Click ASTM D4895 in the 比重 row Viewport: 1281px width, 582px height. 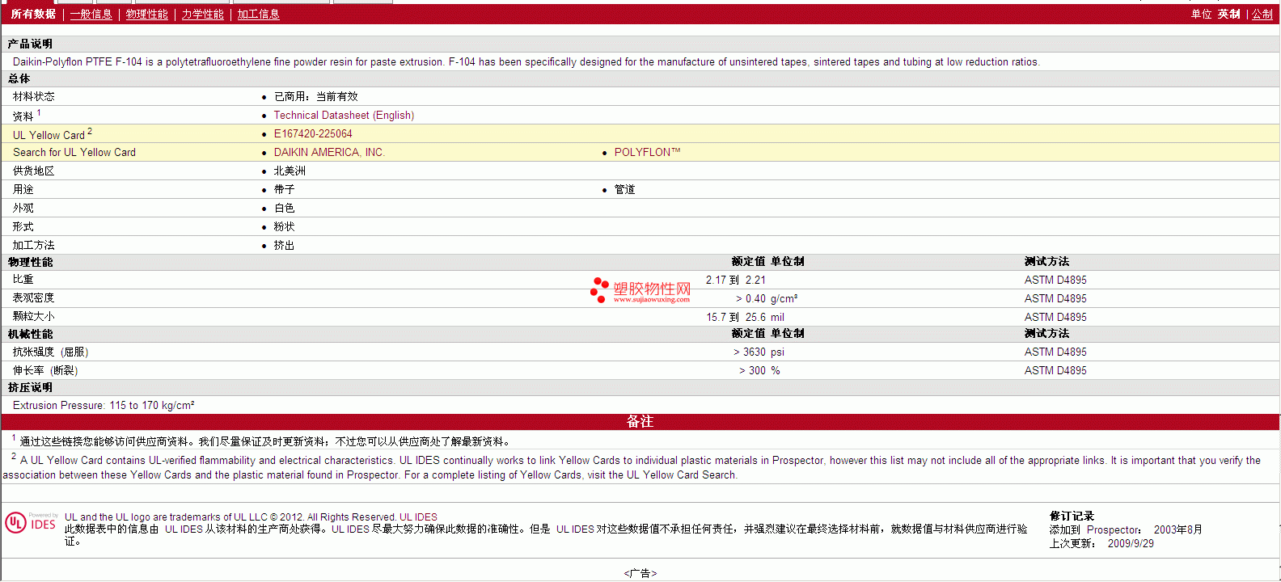click(1055, 280)
